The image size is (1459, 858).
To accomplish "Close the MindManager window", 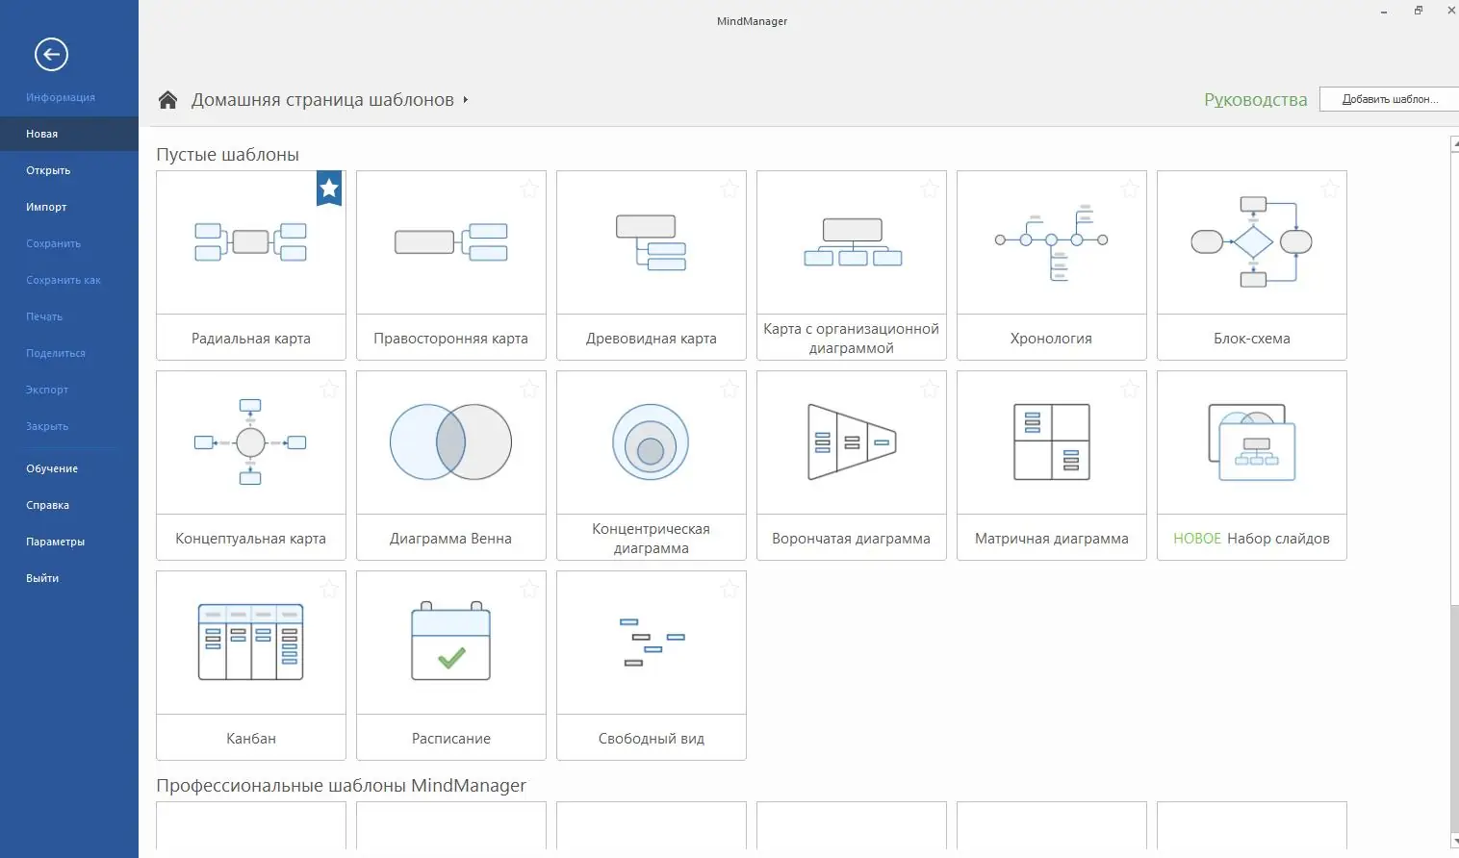I will 1451,11.
